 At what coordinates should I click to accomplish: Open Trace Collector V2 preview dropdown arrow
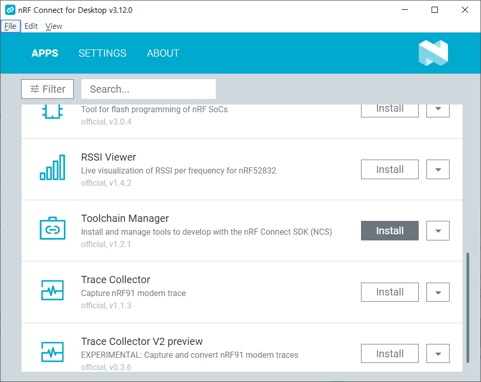click(438, 354)
